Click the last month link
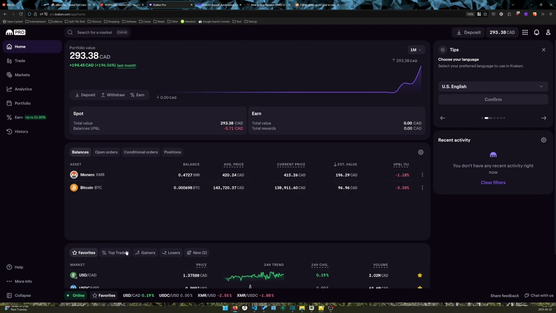Screen dimensions: 556x313 point(126,65)
